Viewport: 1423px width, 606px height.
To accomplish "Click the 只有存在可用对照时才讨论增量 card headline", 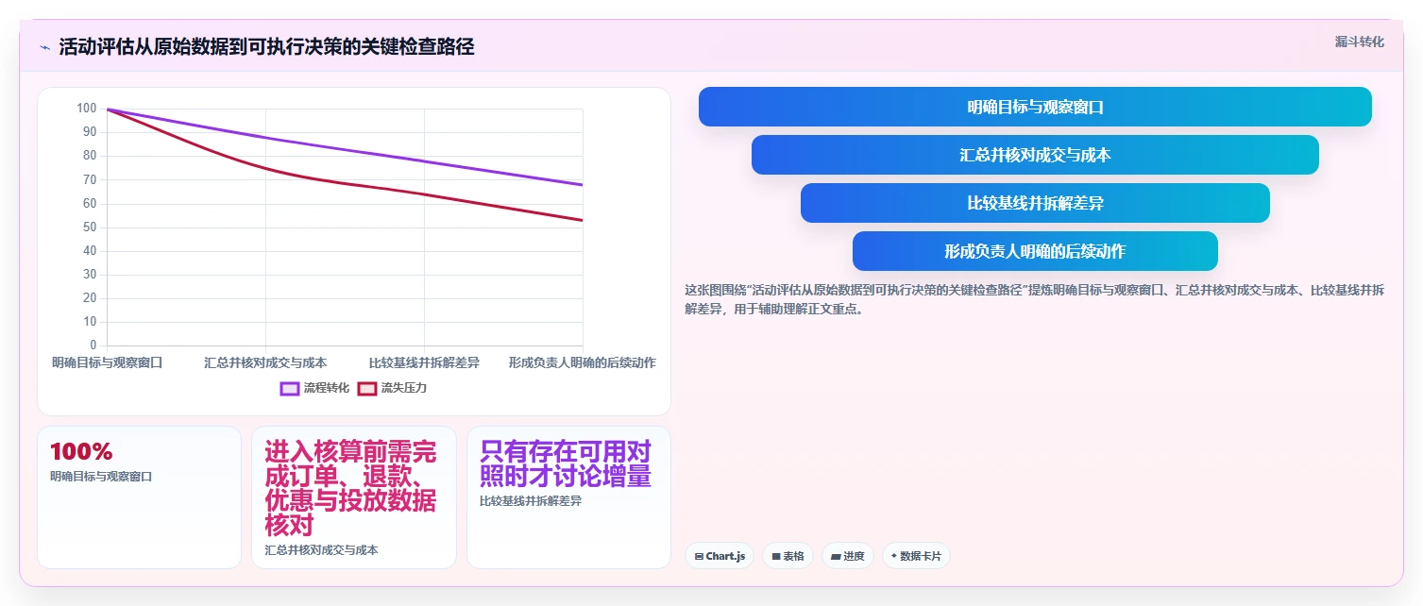I will (x=566, y=463).
